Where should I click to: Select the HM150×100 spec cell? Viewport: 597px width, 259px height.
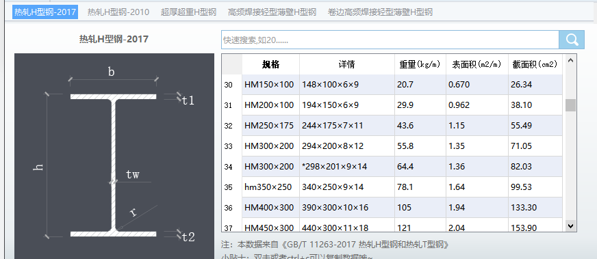pos(270,85)
